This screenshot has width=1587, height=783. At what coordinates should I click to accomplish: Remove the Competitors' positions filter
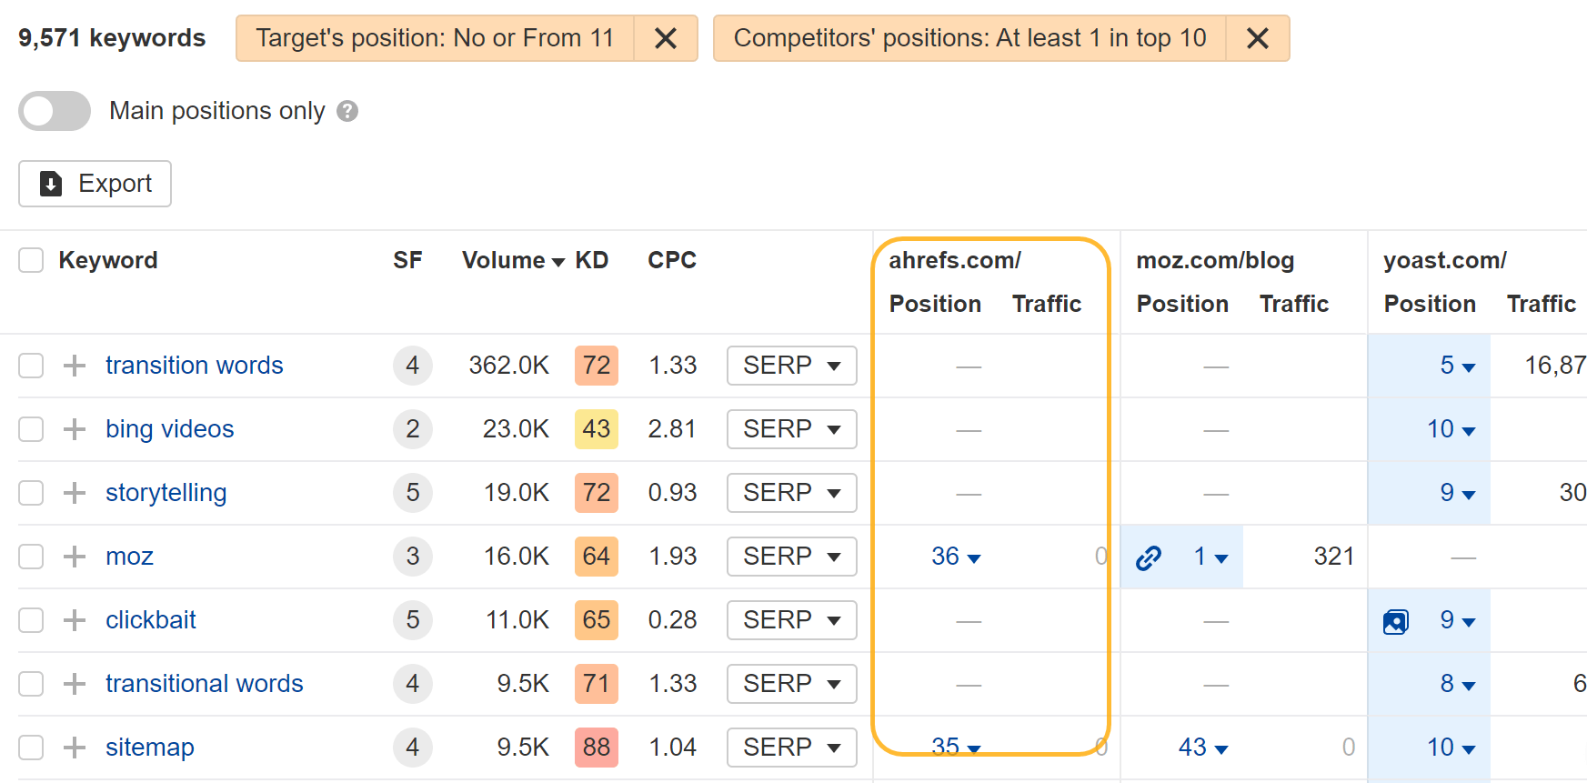click(x=1257, y=38)
